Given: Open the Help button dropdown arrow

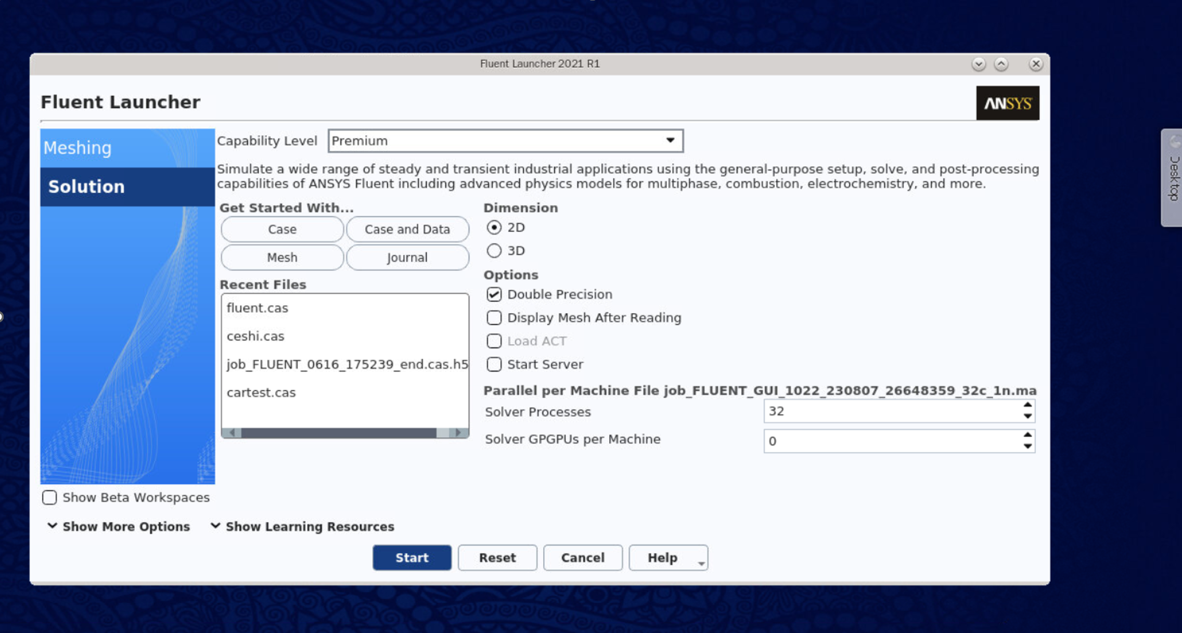Looking at the screenshot, I should coord(701,563).
